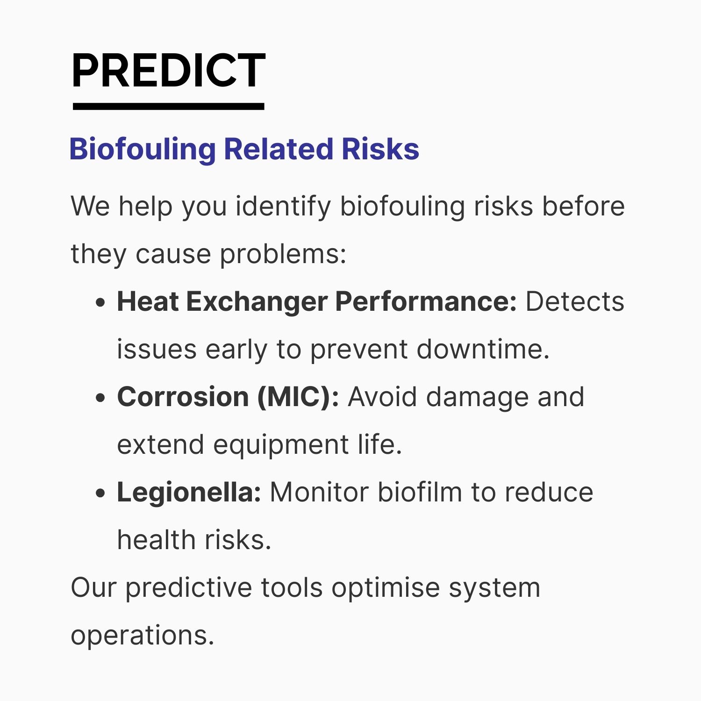Click 'health risks.' text line
This screenshot has height=701, width=701.
(x=194, y=540)
